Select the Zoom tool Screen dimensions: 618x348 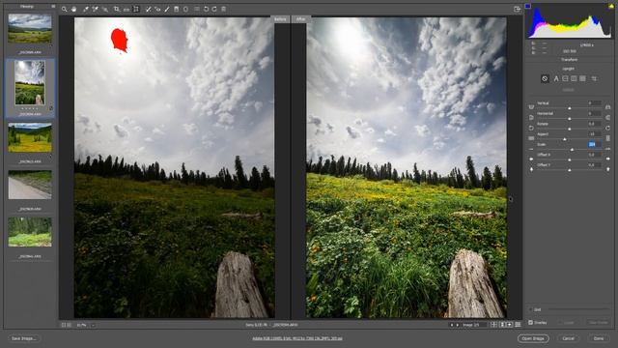click(64, 9)
